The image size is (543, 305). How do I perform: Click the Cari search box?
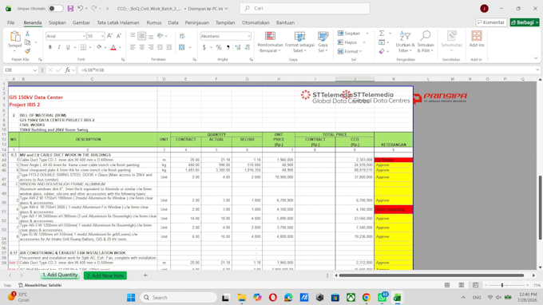coord(305,8)
